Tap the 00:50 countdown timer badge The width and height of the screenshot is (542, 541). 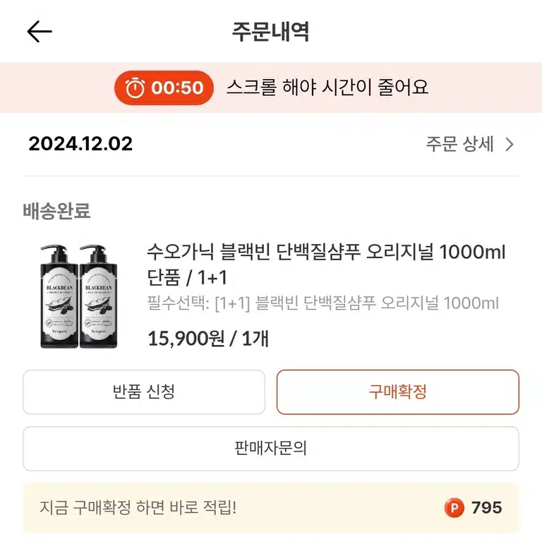[164, 87]
